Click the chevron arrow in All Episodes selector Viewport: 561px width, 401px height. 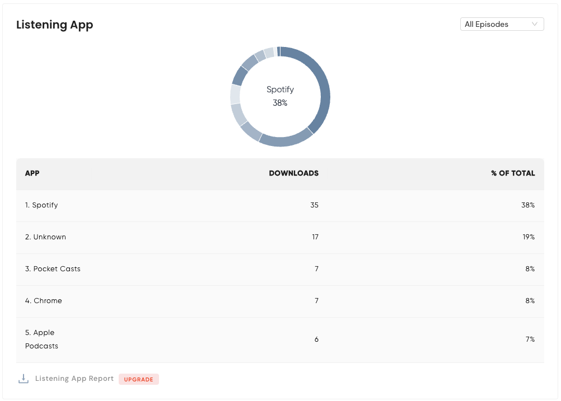point(535,24)
